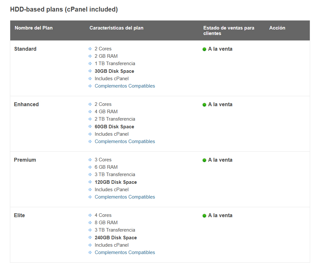Screen dimensions: 321x272
Task: Click the green status dot for Elite plan
Action: point(204,216)
